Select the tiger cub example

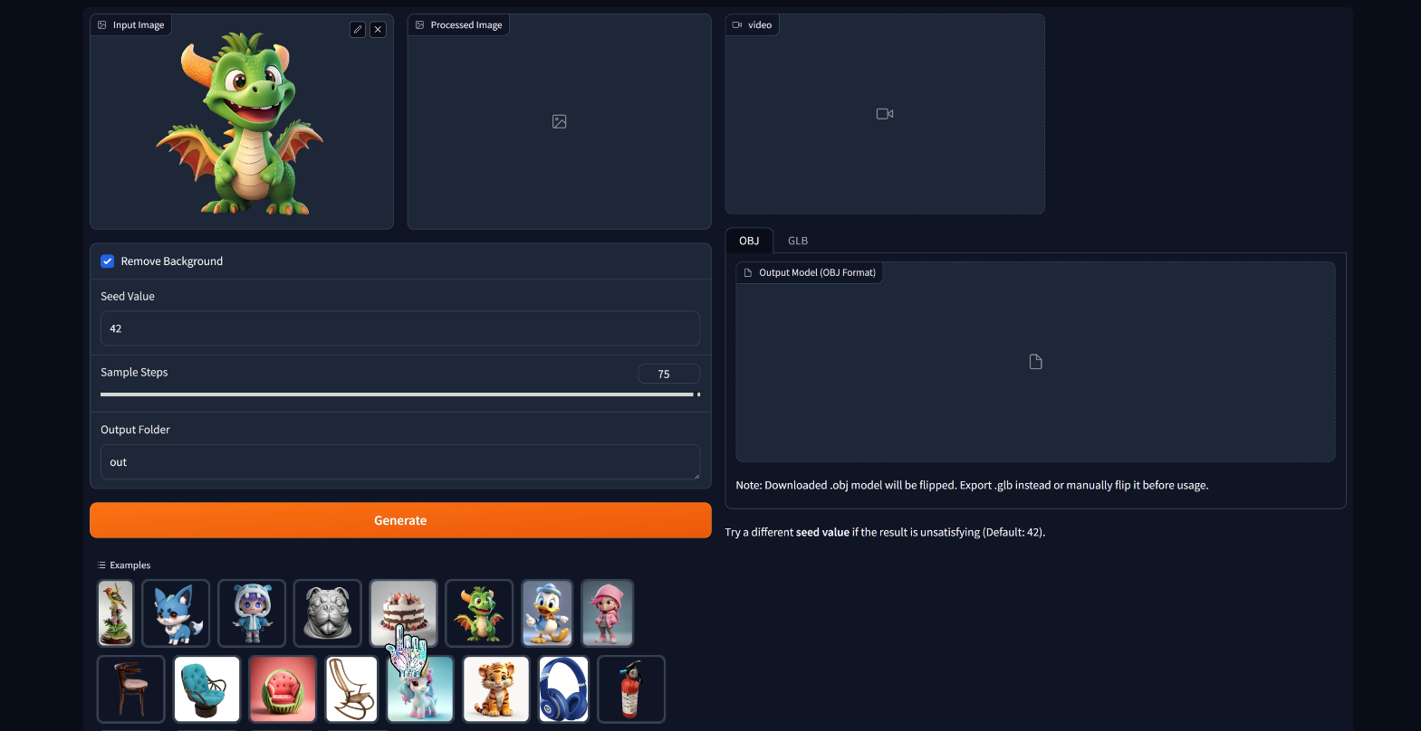(x=496, y=689)
